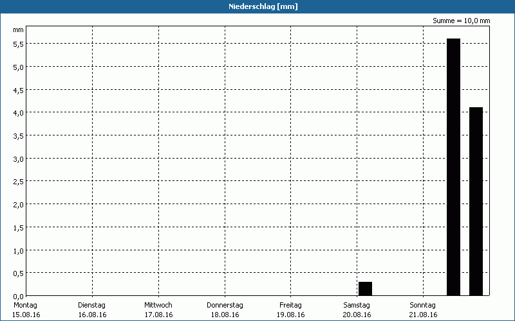
Task: Click the Dienstag 16.08.16 axis label
Action: 92,310
